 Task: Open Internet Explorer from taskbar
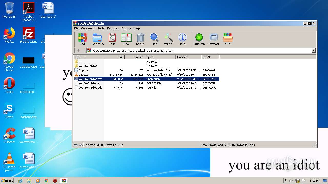[x=20, y=181]
